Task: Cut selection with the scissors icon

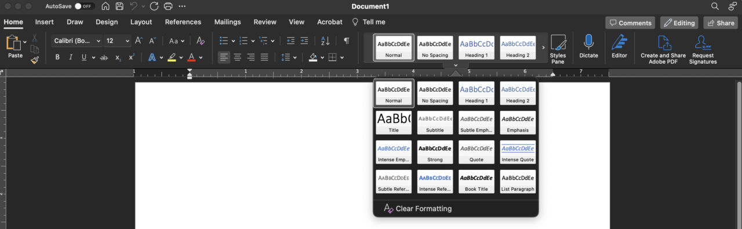Action: (x=34, y=38)
